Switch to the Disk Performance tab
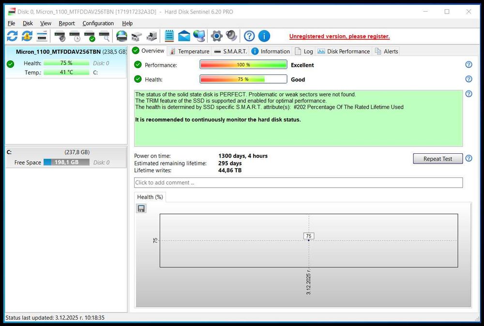 pyautogui.click(x=344, y=51)
